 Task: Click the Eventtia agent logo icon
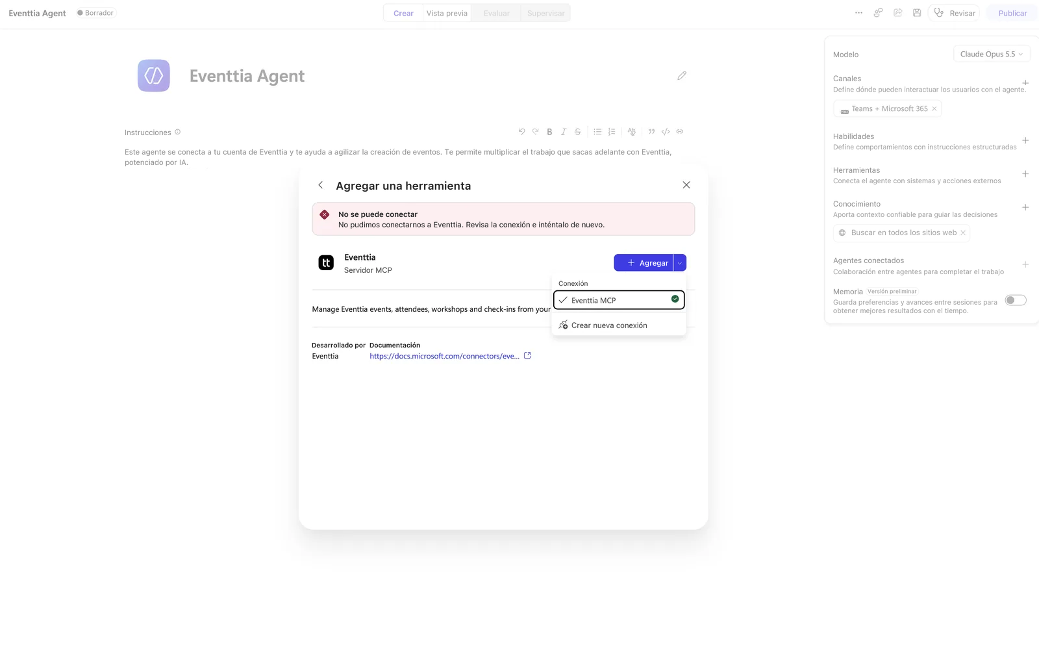click(x=154, y=75)
